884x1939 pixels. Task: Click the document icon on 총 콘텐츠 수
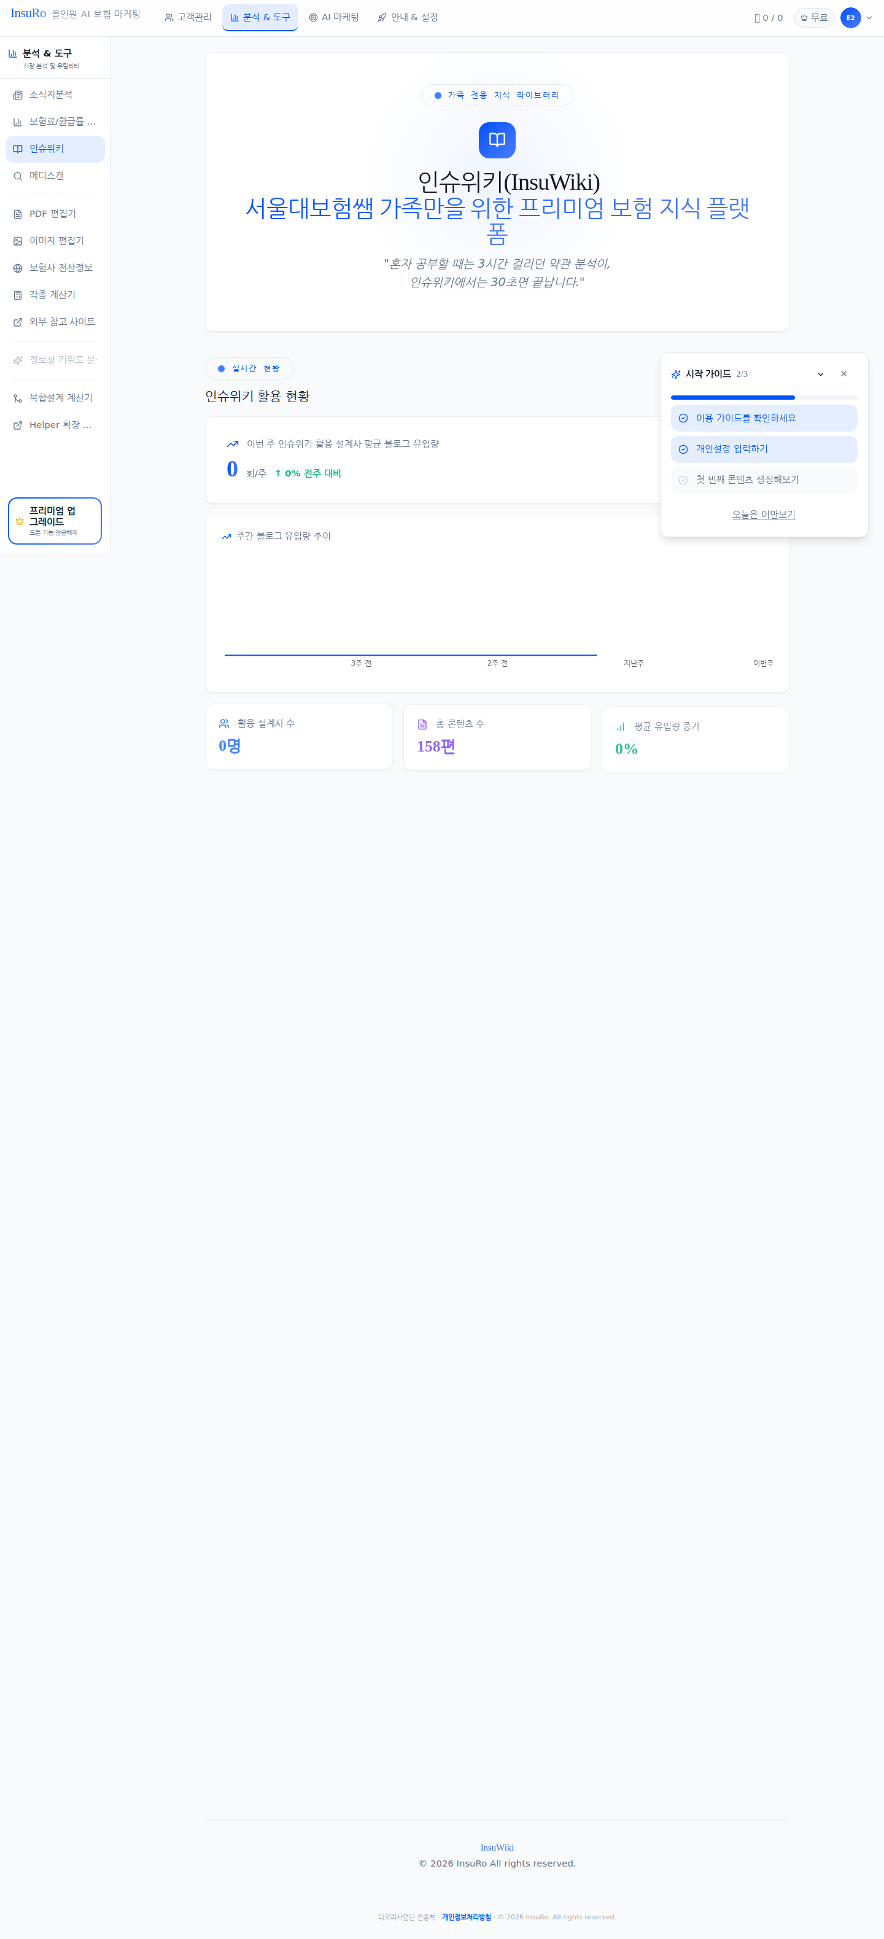(x=422, y=724)
